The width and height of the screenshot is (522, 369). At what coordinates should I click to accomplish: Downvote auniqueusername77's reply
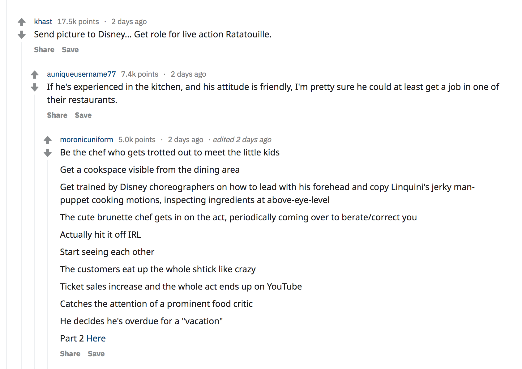click(x=35, y=87)
